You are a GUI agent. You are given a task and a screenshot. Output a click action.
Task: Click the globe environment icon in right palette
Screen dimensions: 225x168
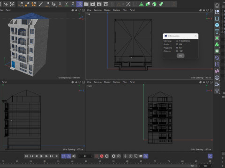click(x=217, y=77)
